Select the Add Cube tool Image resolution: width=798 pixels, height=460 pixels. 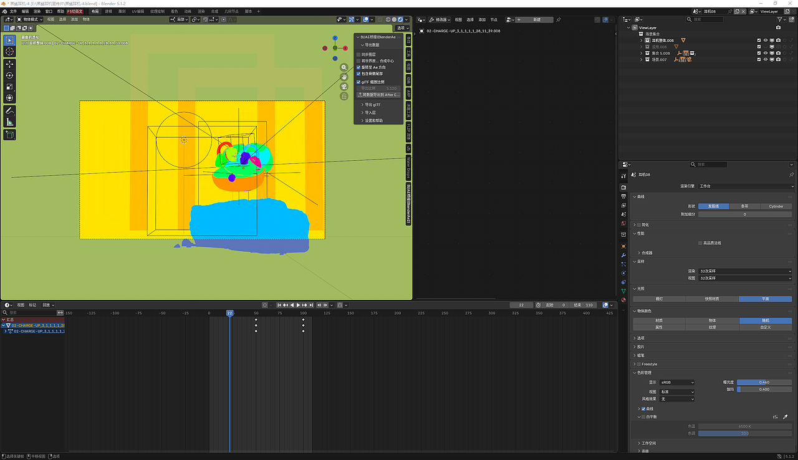[9, 135]
